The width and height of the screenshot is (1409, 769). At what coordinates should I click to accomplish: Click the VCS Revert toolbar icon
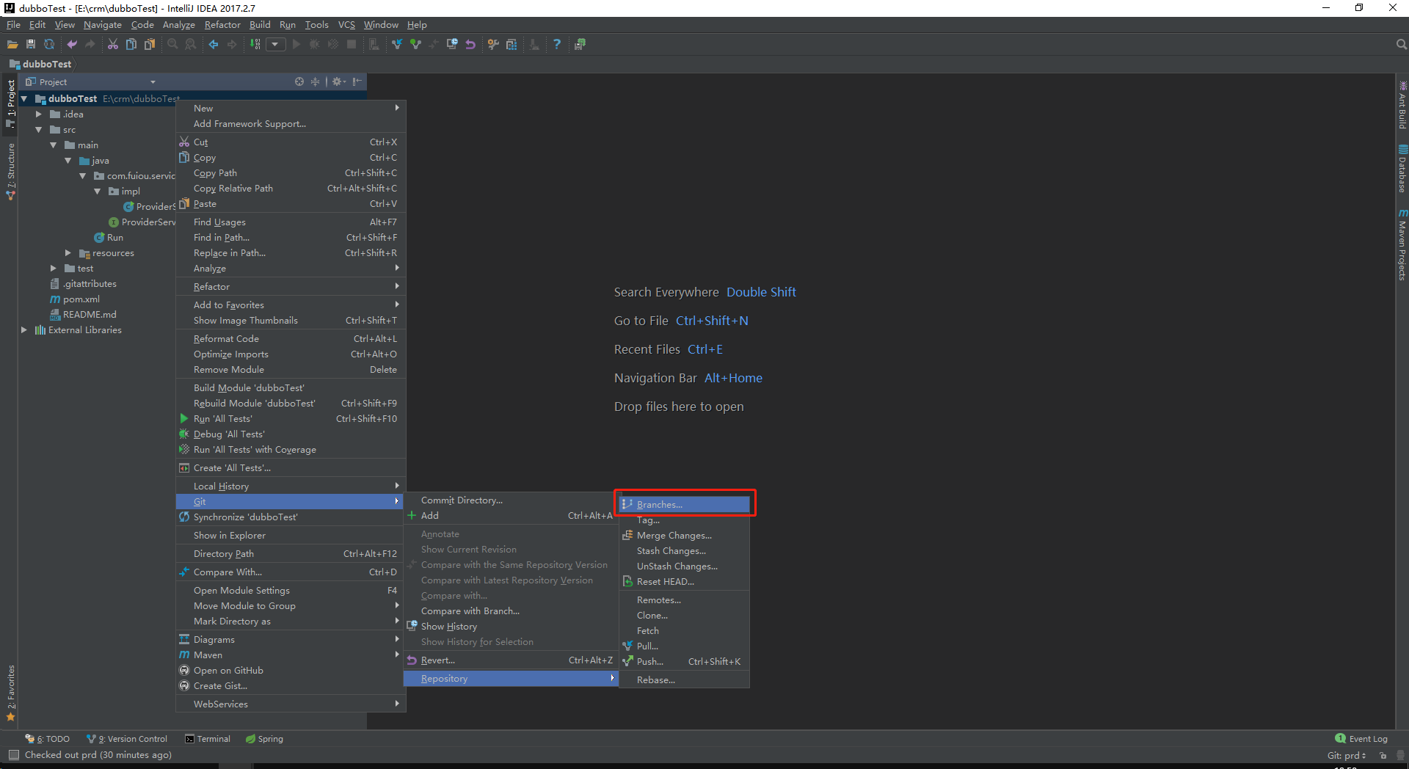[470, 45]
